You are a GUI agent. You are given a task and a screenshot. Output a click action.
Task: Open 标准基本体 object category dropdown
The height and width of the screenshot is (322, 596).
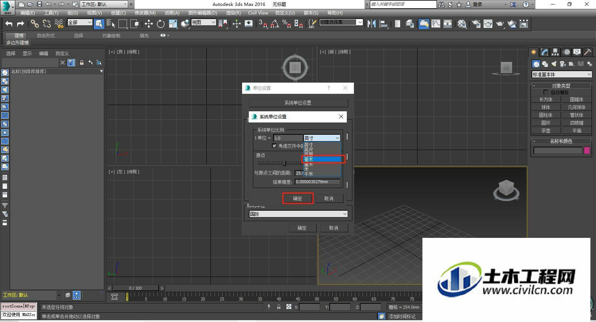[562, 74]
